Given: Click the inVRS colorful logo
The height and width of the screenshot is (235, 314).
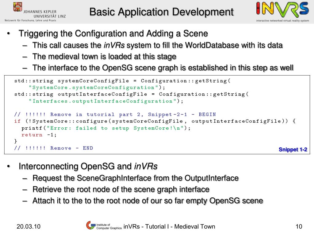Looking at the screenshot, I should click(282, 9).
